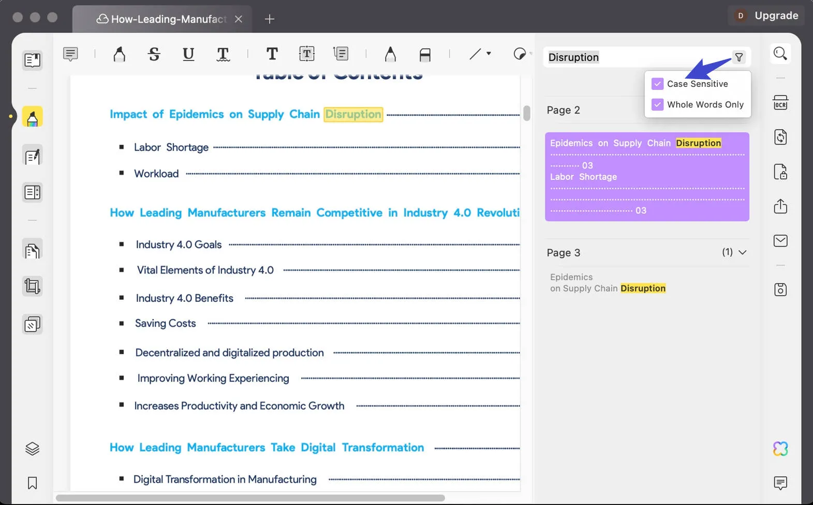Open the bookmark panel icon
The height and width of the screenshot is (505, 813).
point(32,483)
